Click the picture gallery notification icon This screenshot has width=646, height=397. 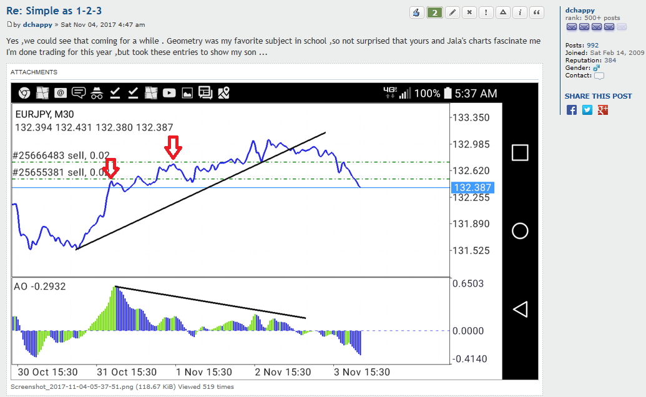(187, 93)
